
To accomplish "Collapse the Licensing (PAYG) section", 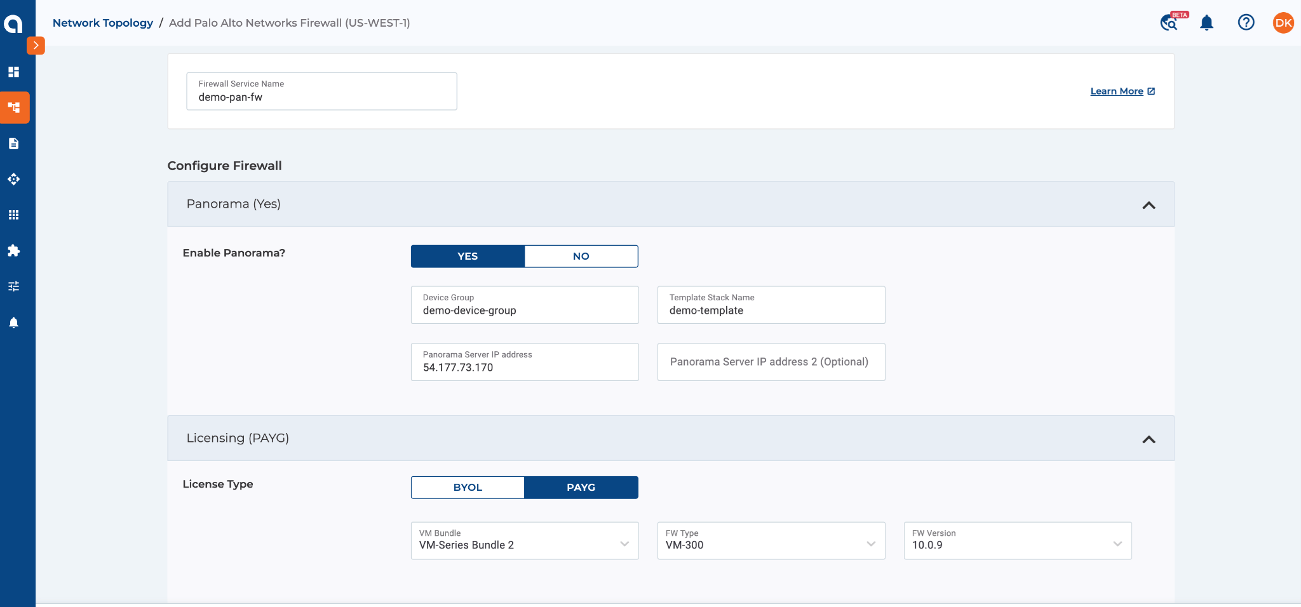I will [x=1149, y=439].
